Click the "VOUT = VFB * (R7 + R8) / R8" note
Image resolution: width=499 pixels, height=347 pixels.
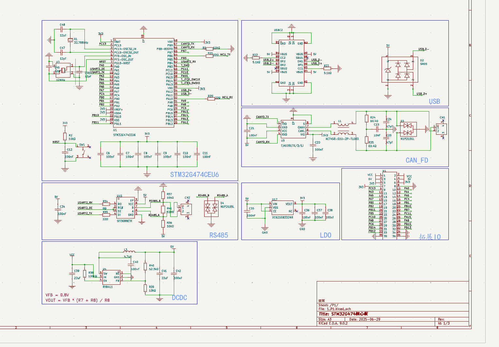pos(78,300)
